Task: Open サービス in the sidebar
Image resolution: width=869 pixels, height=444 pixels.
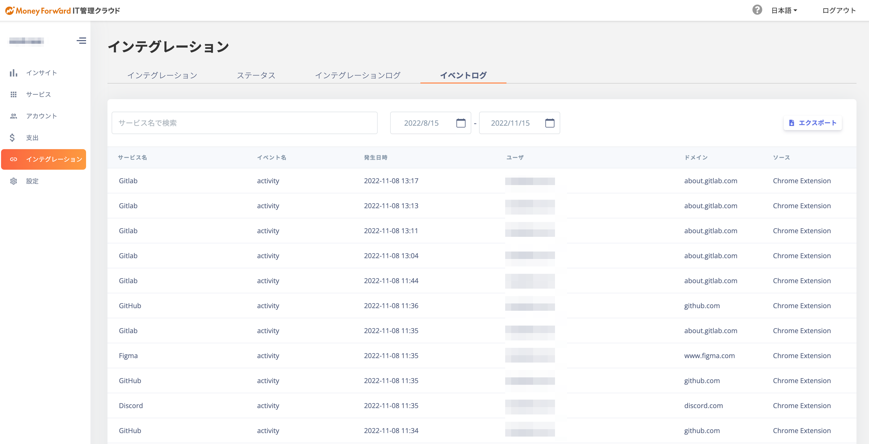Action: 38,94
